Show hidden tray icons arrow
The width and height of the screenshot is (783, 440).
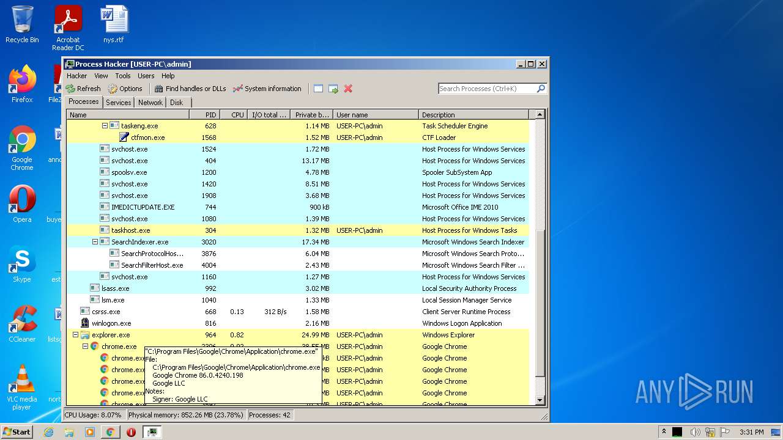click(664, 432)
